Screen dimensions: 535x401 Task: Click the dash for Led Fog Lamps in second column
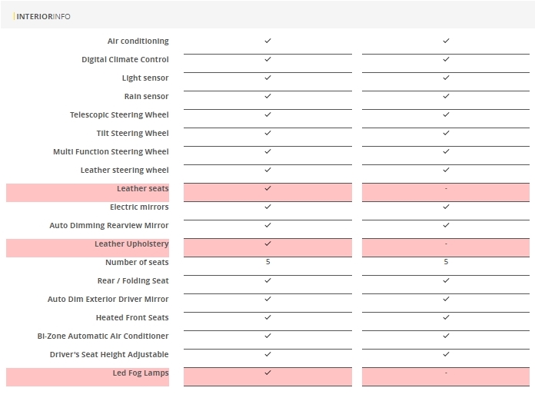click(x=446, y=373)
